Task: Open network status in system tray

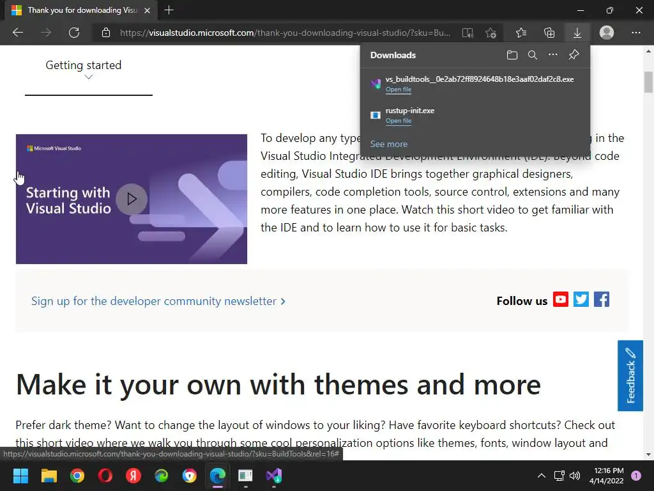Action: tap(559, 476)
